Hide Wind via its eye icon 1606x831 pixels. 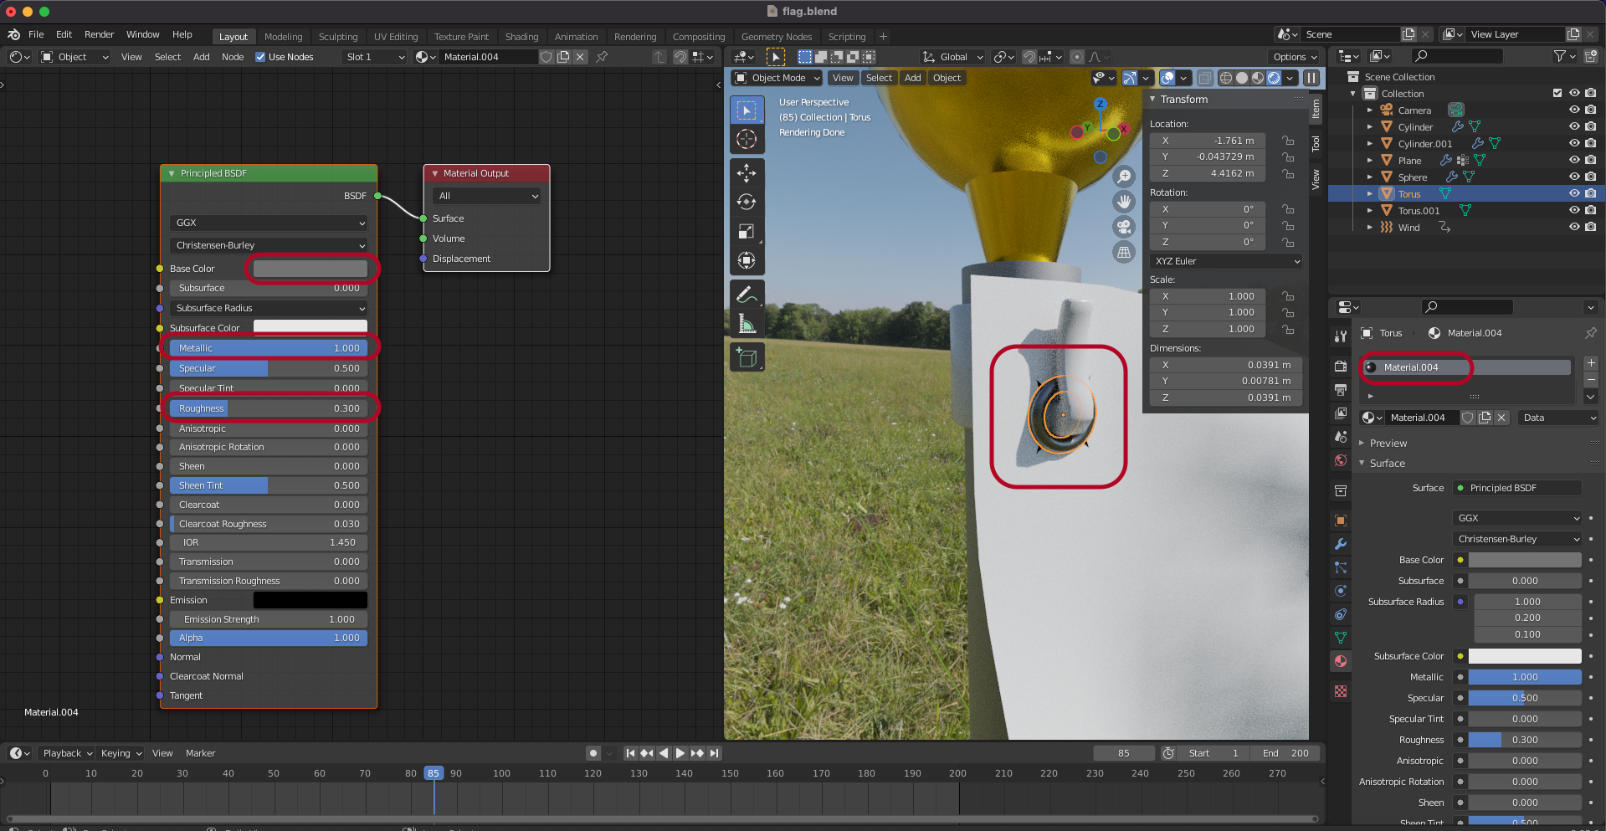pyautogui.click(x=1574, y=227)
